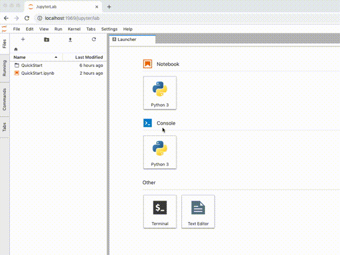
Task: Click the '2 hours ago' timestamp
Action: pyautogui.click(x=91, y=73)
